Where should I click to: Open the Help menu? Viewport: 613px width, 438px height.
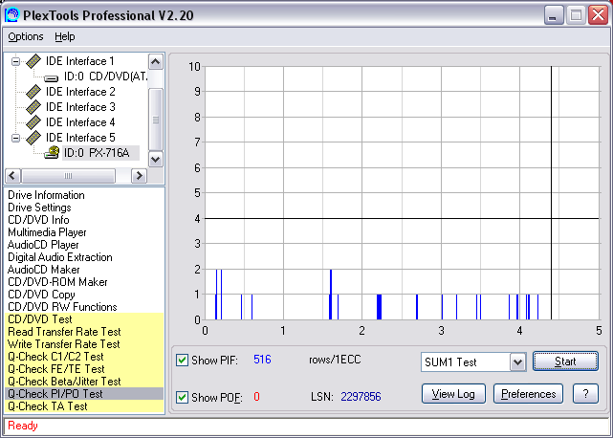[x=64, y=36]
